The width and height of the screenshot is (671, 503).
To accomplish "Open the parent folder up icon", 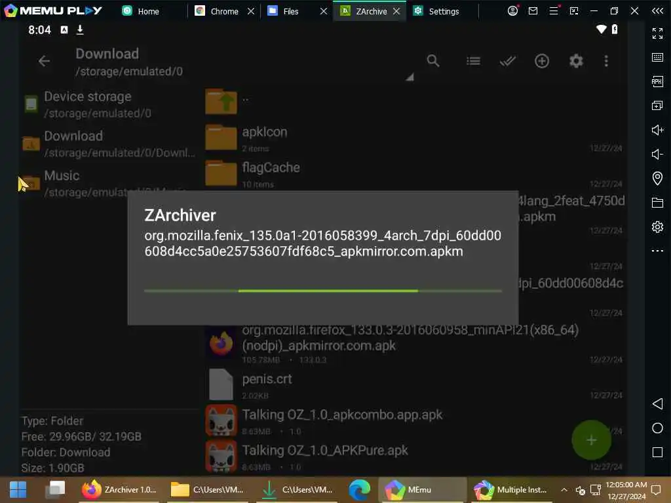I will (x=221, y=102).
